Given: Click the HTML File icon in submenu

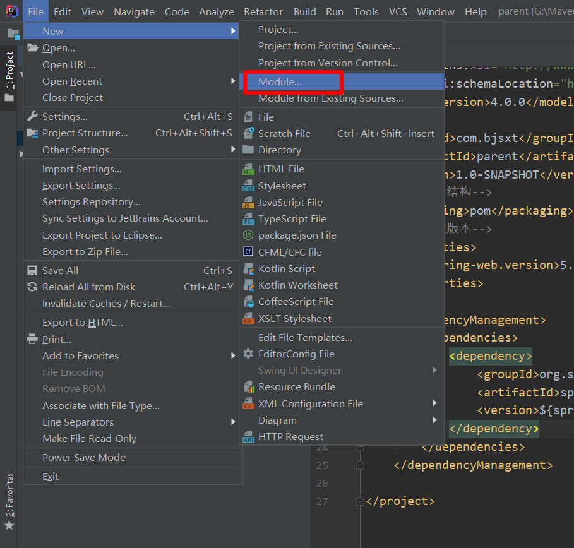Looking at the screenshot, I should click(248, 169).
